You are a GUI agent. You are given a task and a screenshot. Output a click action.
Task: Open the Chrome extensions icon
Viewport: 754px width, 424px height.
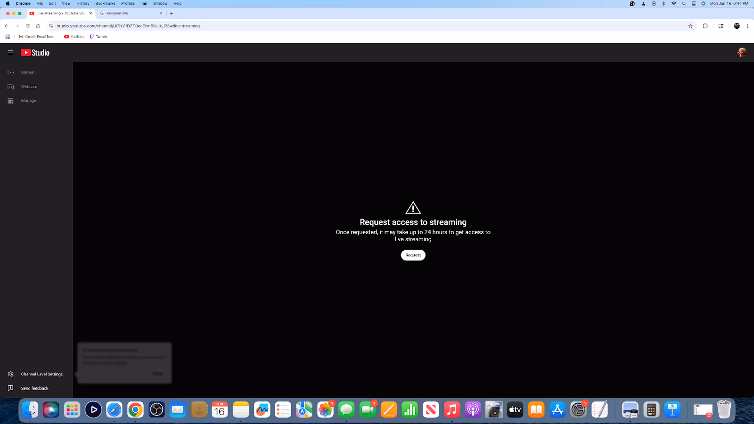pyautogui.click(x=705, y=26)
